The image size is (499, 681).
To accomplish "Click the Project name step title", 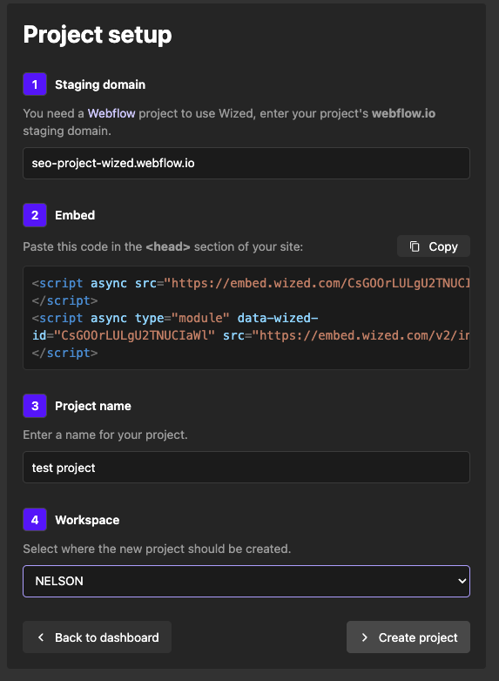I will tap(93, 406).
